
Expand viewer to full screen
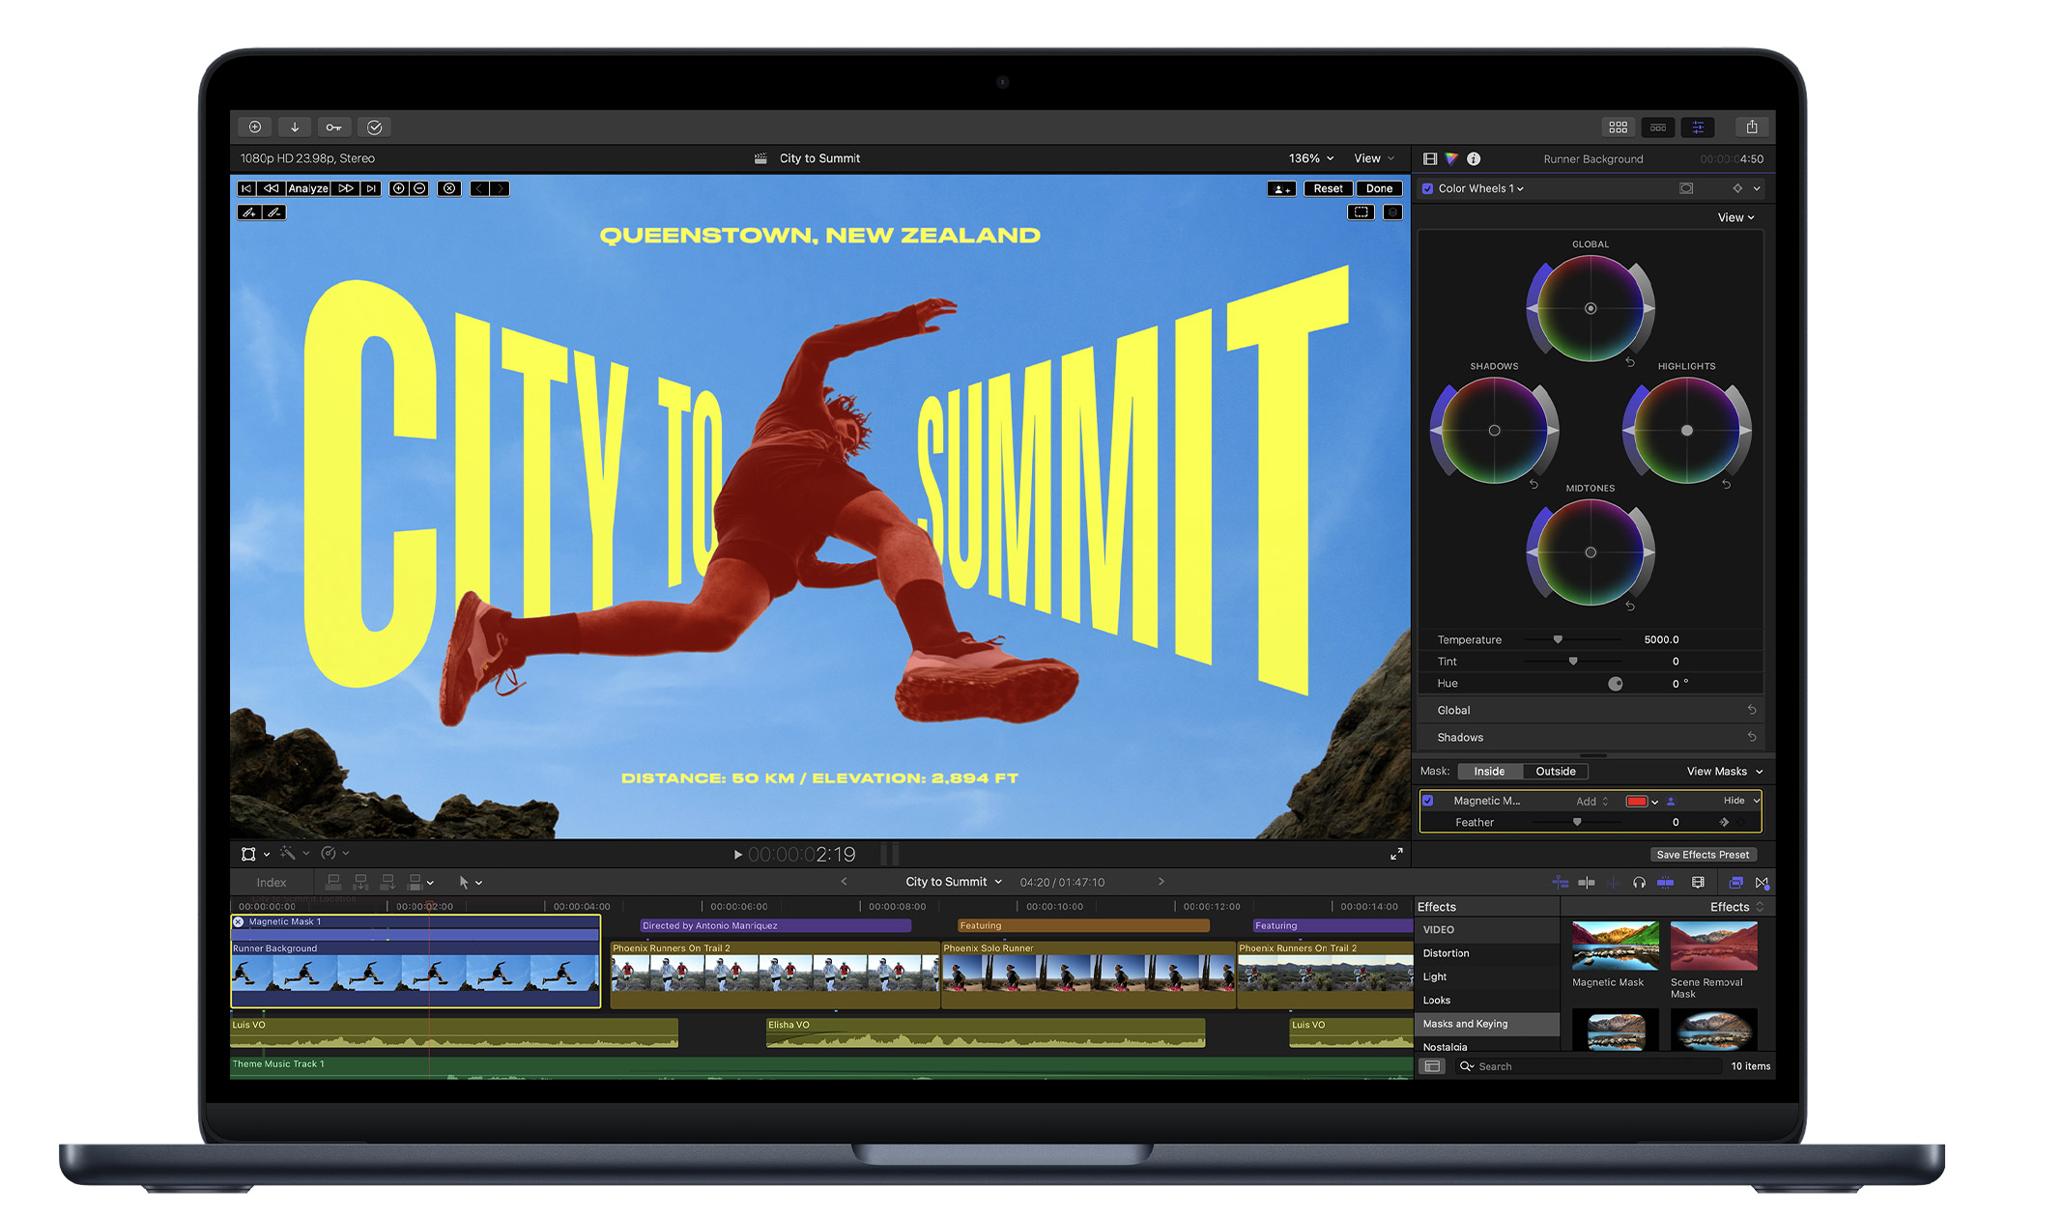1396,855
